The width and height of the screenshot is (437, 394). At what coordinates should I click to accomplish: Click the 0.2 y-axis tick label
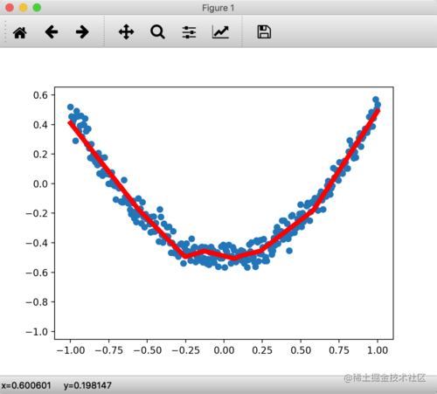[40, 155]
